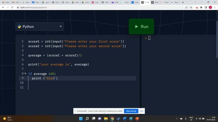218x122 pixels.
Task: Open the Windows Start menu
Action: (x=81, y=119)
